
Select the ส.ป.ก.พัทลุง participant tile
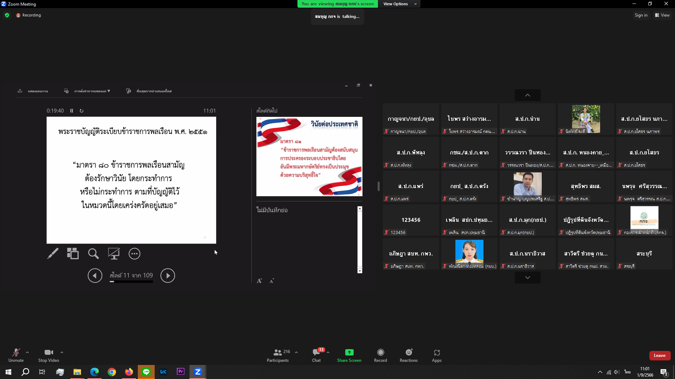tap(411, 153)
